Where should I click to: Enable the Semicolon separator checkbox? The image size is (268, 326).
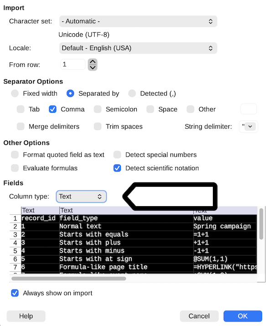click(x=98, y=109)
